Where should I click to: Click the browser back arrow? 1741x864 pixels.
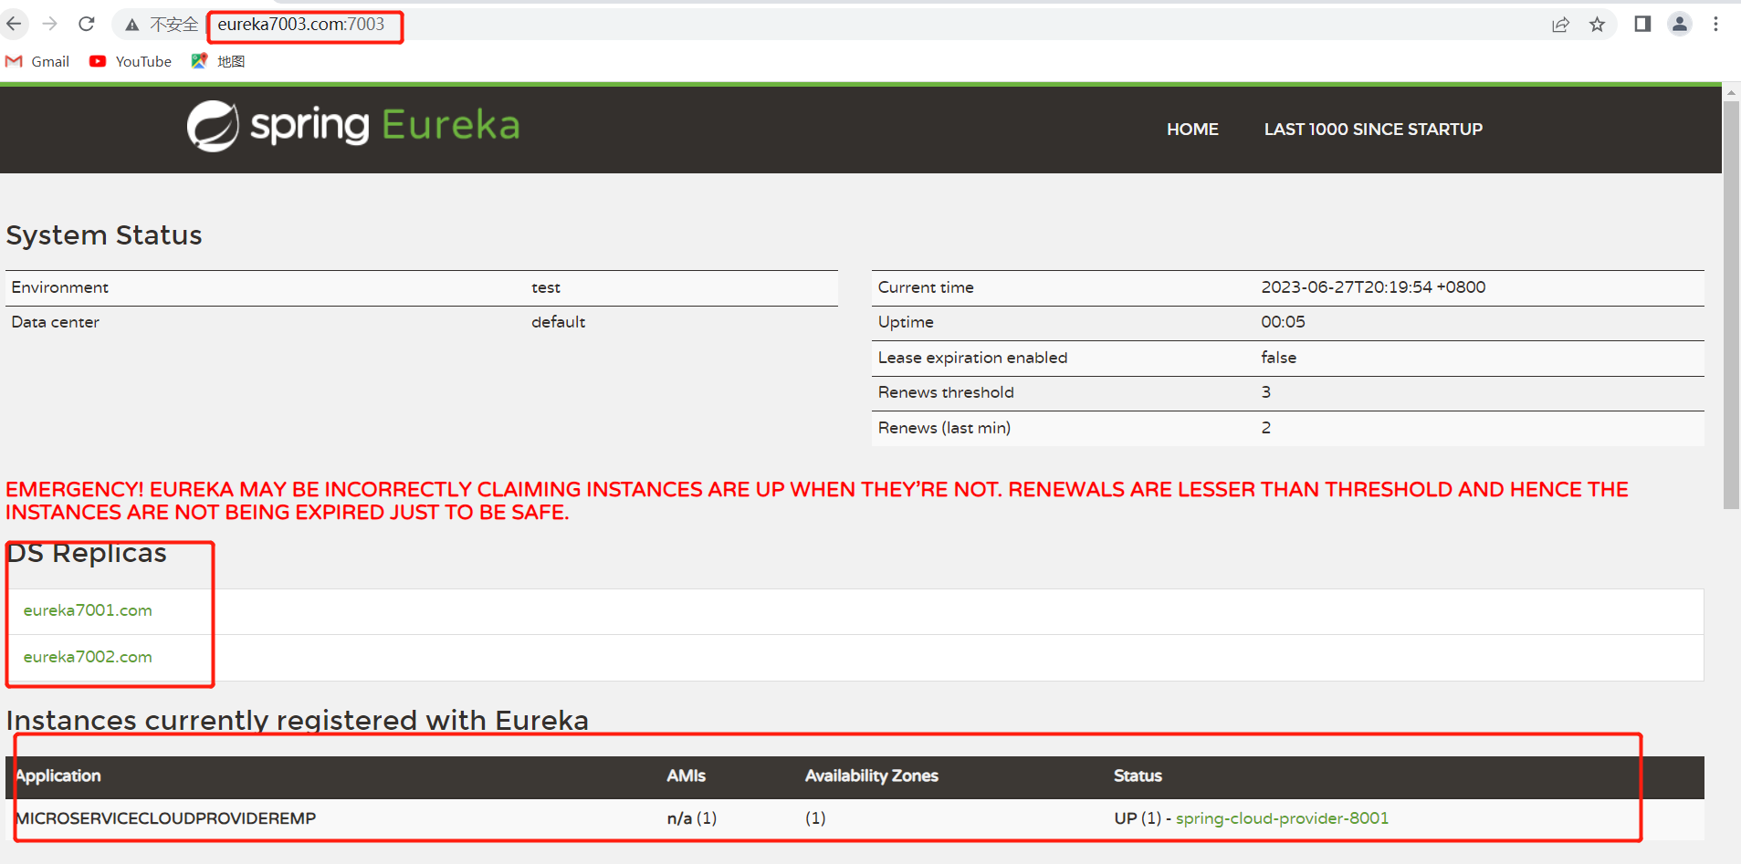[15, 24]
